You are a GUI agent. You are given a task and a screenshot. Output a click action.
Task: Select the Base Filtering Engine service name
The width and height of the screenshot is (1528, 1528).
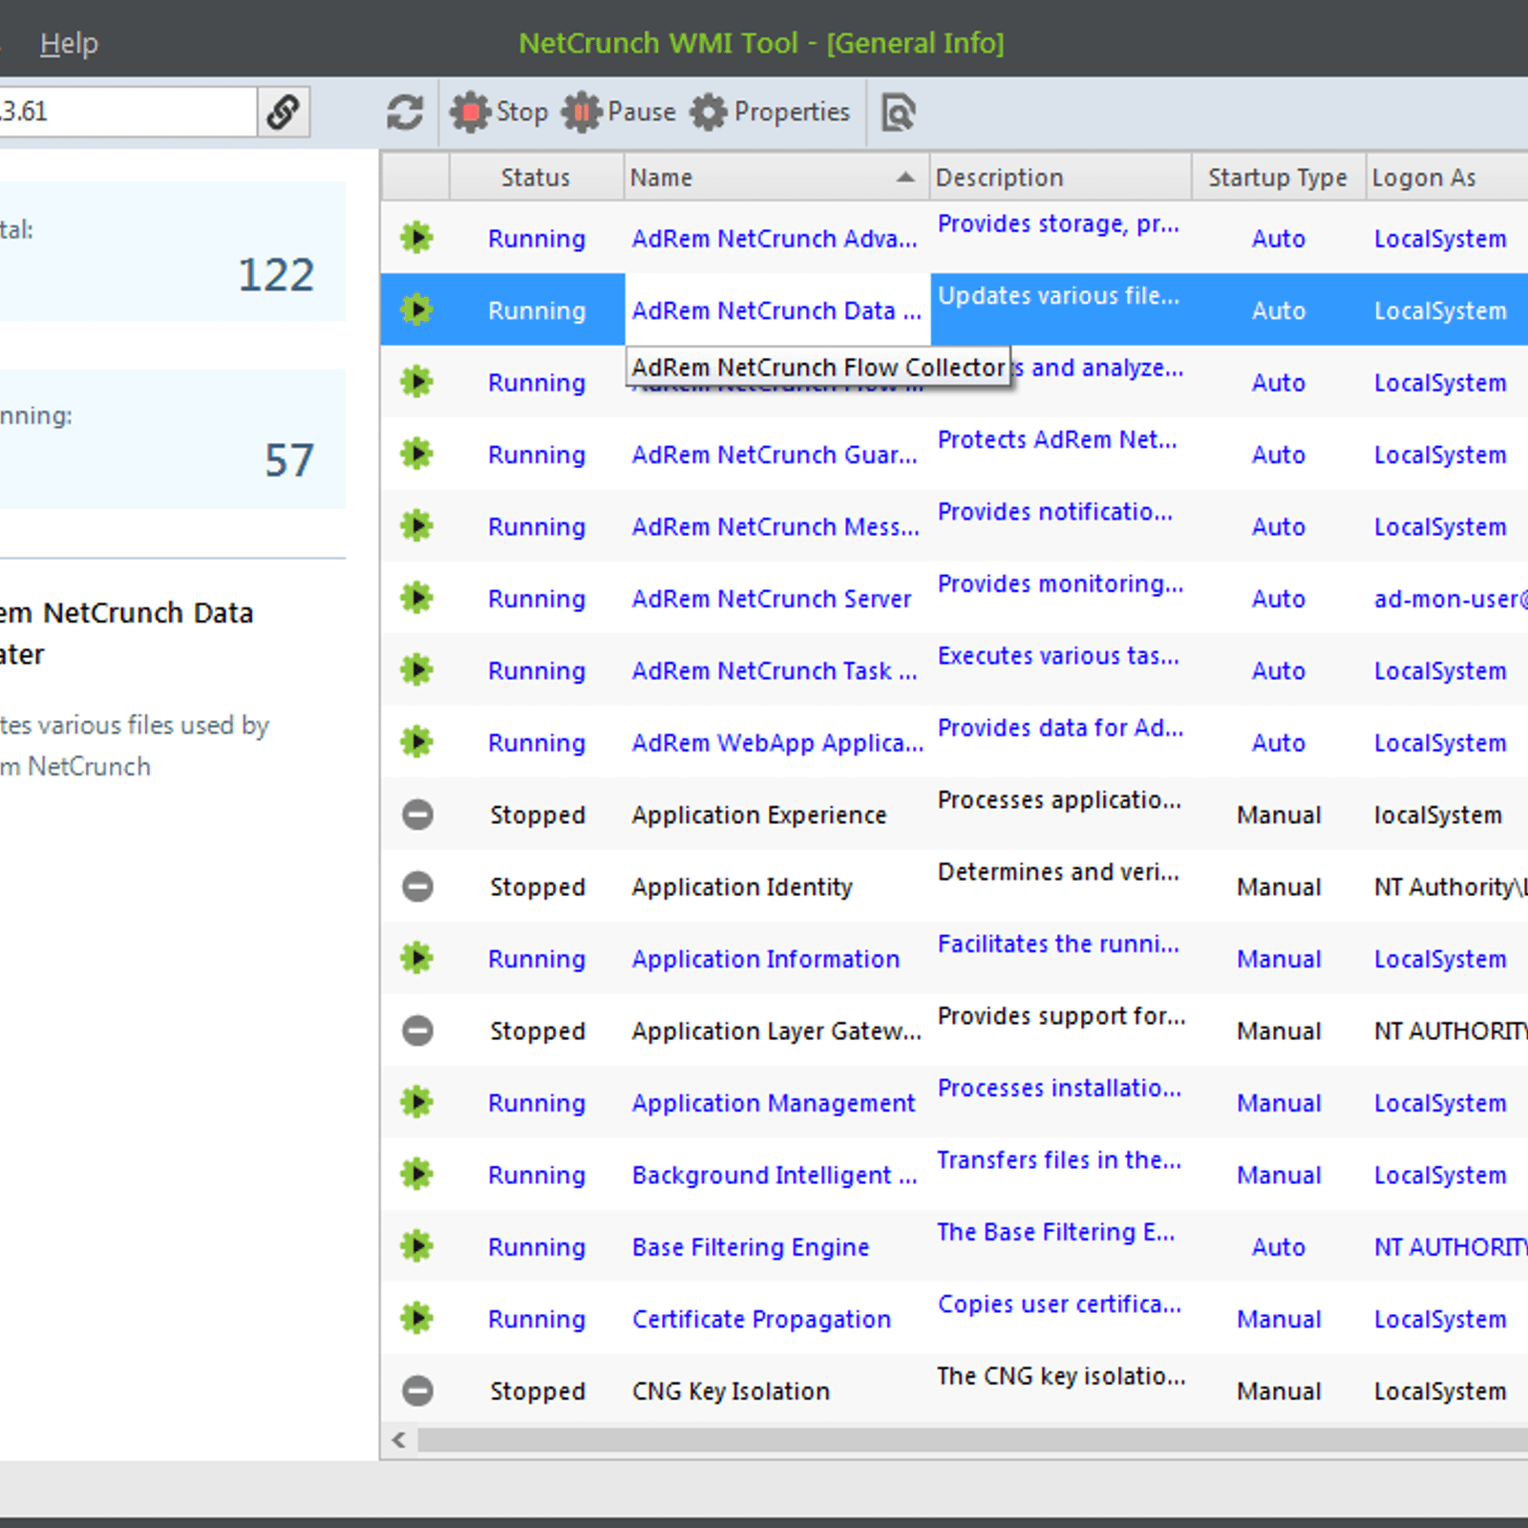[x=751, y=1247]
